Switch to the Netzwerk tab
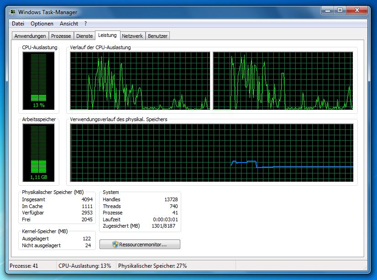The height and width of the screenshot is (280, 377). [x=132, y=36]
